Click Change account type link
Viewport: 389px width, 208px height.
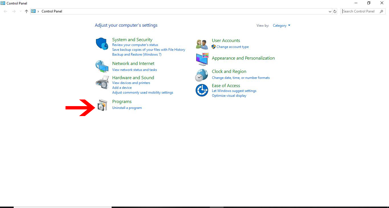point(232,47)
